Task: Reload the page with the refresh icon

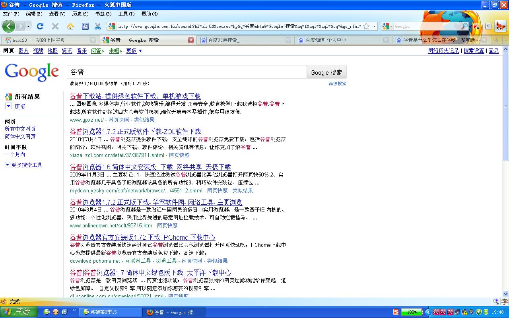Action: tap(40, 26)
